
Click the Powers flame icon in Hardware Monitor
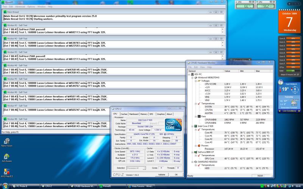tap(199, 146)
